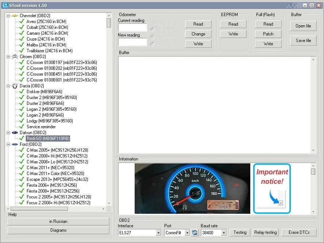Click the Ford oval brand icon

tap(15, 144)
